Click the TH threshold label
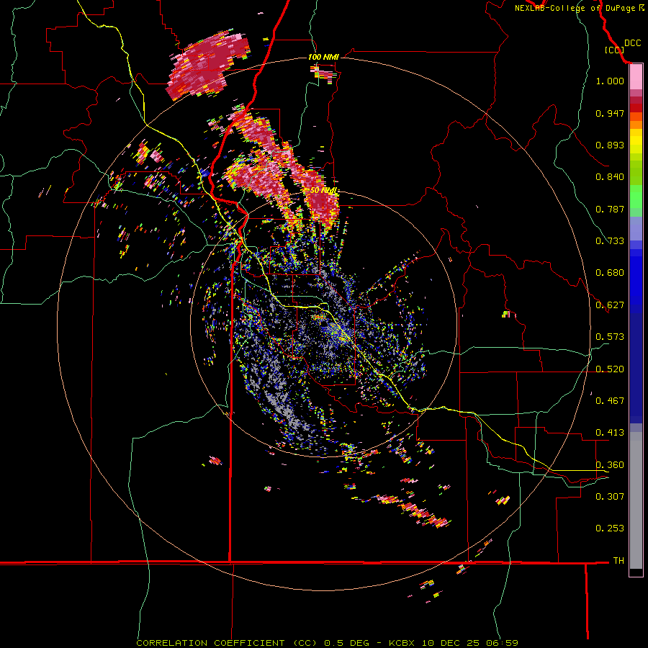This screenshot has height=648, width=648. pos(618,561)
